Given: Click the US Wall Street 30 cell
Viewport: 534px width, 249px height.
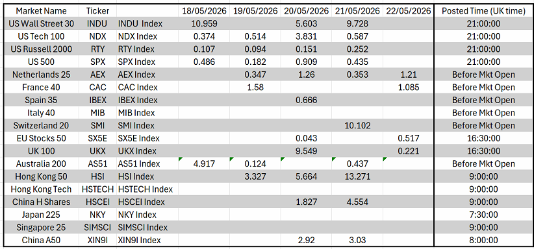Looking at the screenshot, I should (41, 24).
